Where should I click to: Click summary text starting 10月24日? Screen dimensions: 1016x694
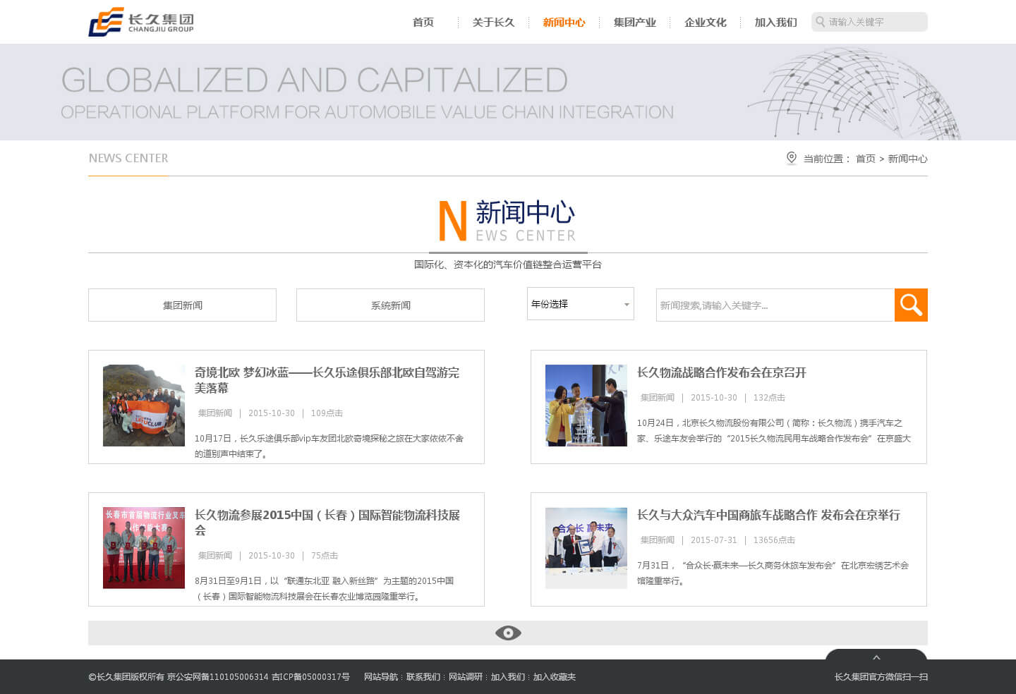coord(774,431)
